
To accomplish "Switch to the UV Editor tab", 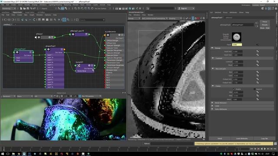I will (x=41, y=13).
